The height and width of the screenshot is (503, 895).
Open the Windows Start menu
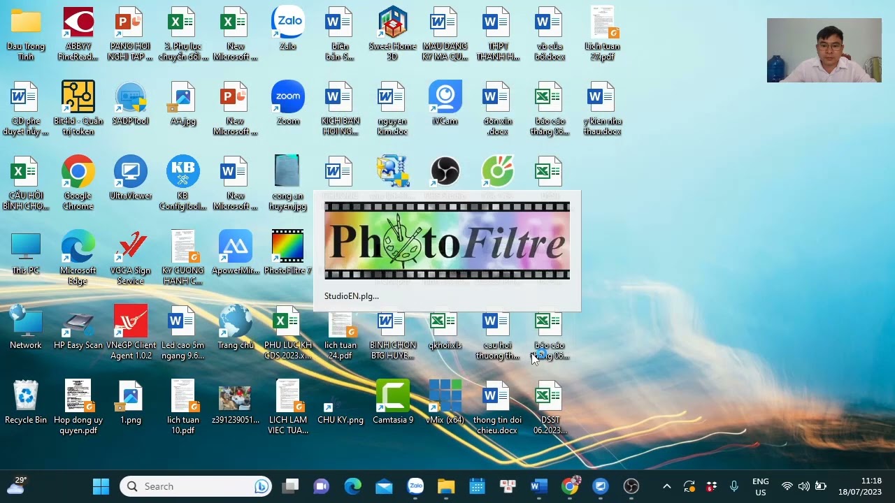(x=101, y=486)
